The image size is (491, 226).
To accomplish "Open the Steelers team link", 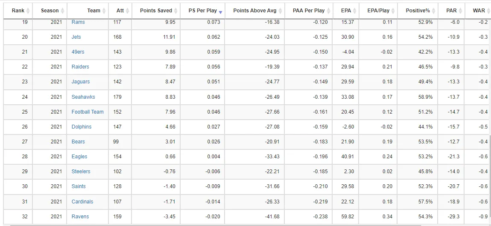I will [81, 172].
